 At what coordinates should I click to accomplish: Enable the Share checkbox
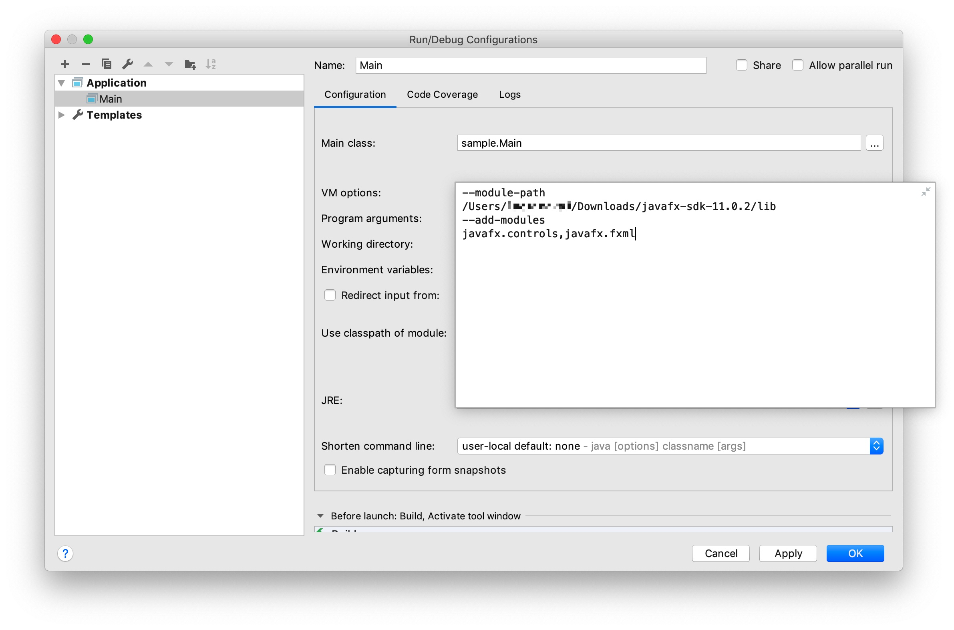[x=741, y=65]
